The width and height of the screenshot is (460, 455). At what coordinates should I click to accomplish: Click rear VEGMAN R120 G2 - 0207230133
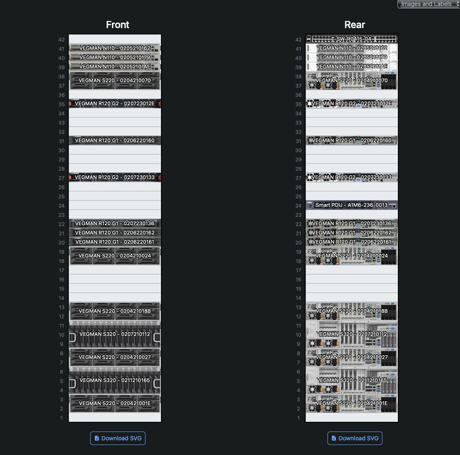351,177
